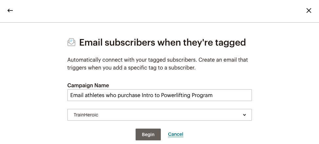Click the envelope icon beside the heading
319x144 pixels.
[x=71, y=42]
